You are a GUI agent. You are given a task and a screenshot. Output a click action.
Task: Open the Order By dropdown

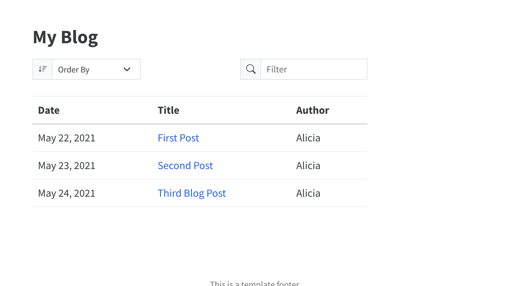click(x=96, y=69)
